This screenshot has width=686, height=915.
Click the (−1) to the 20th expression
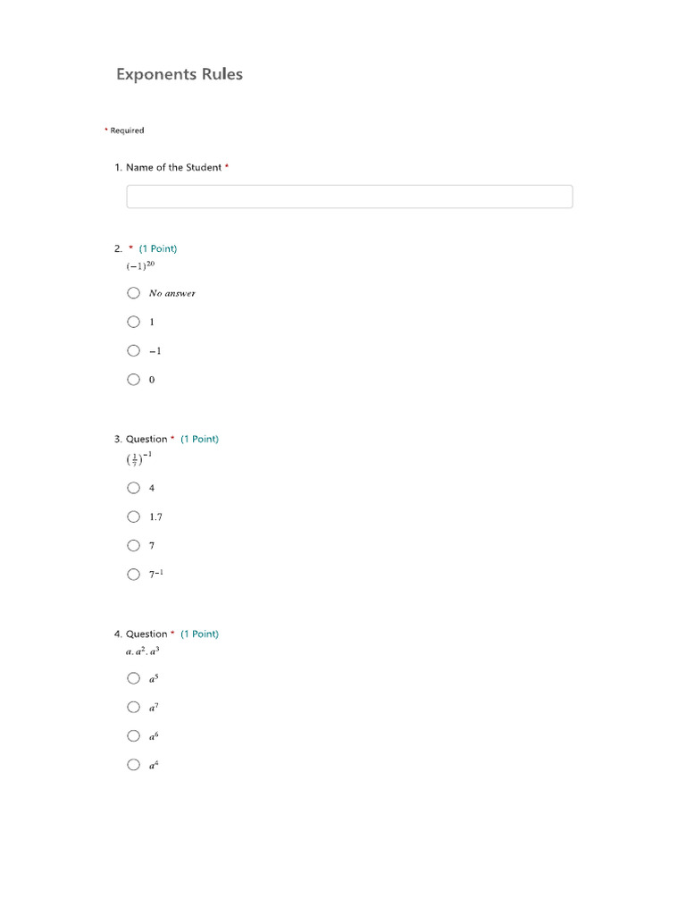pos(140,265)
